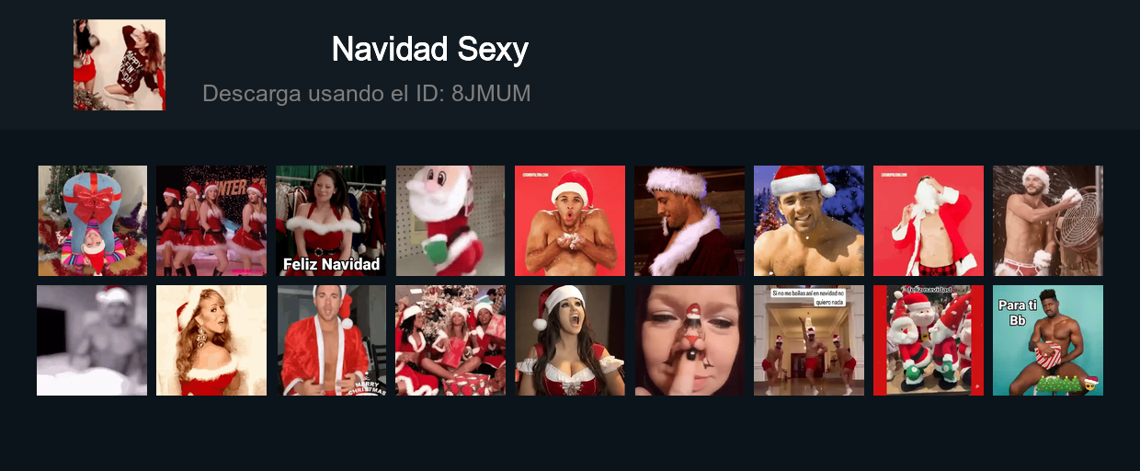Choose the dark-haired woman shouting sticker
The image size is (1140, 471).
point(570,340)
